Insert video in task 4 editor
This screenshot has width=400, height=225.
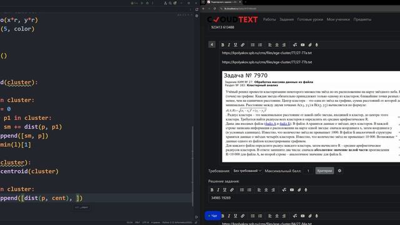[302, 45]
